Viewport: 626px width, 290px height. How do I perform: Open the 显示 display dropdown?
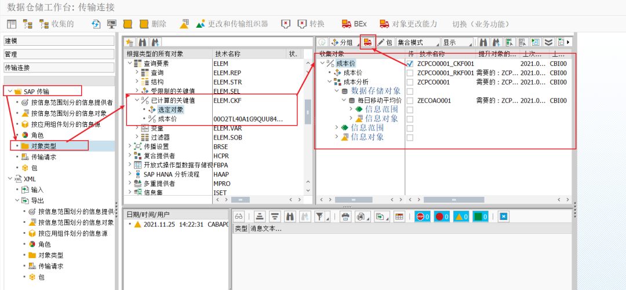pos(457,42)
